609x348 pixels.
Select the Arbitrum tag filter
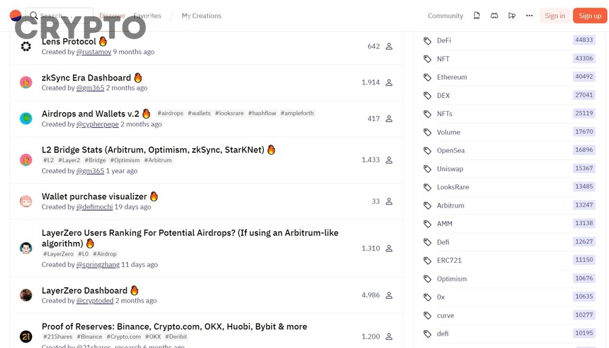coord(451,205)
